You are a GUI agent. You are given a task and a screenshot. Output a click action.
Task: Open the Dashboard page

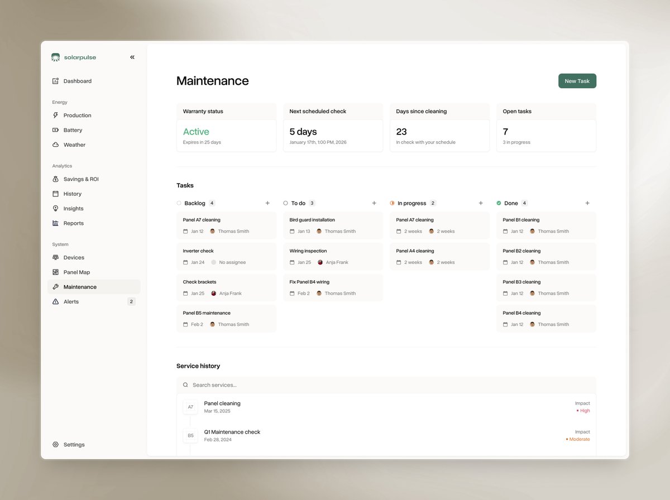click(94, 81)
